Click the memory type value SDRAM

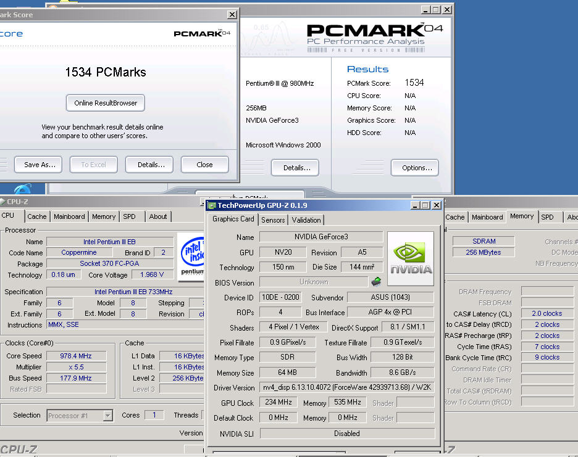[x=484, y=241]
